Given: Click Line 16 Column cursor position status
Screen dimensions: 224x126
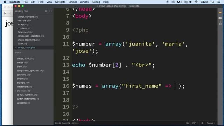Looking at the screenshot, I should tap(63, 123).
